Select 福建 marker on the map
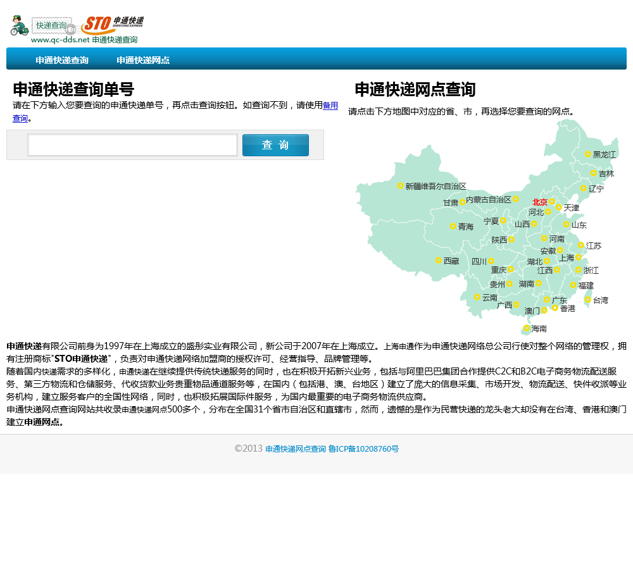Viewport: 633px width, 575px height. [x=573, y=285]
